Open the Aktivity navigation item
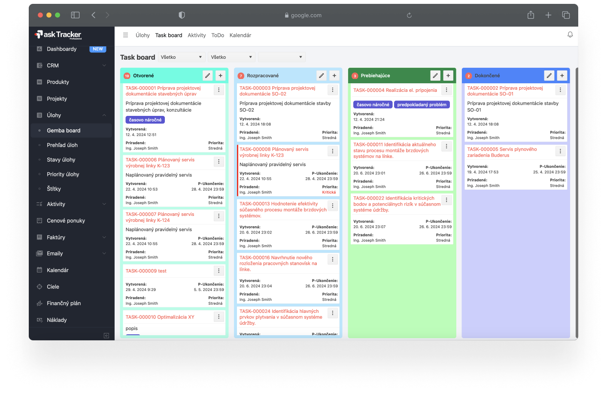 [x=197, y=35]
